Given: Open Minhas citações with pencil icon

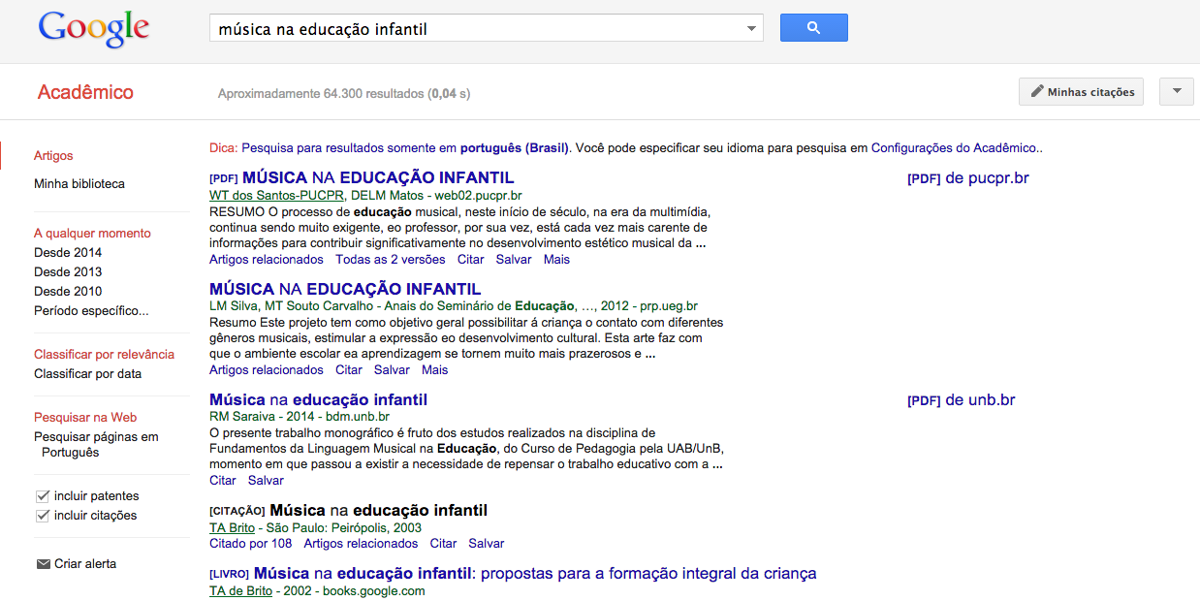Looking at the screenshot, I should 1082,92.
